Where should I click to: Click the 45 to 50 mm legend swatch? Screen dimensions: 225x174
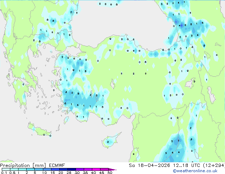104,169
